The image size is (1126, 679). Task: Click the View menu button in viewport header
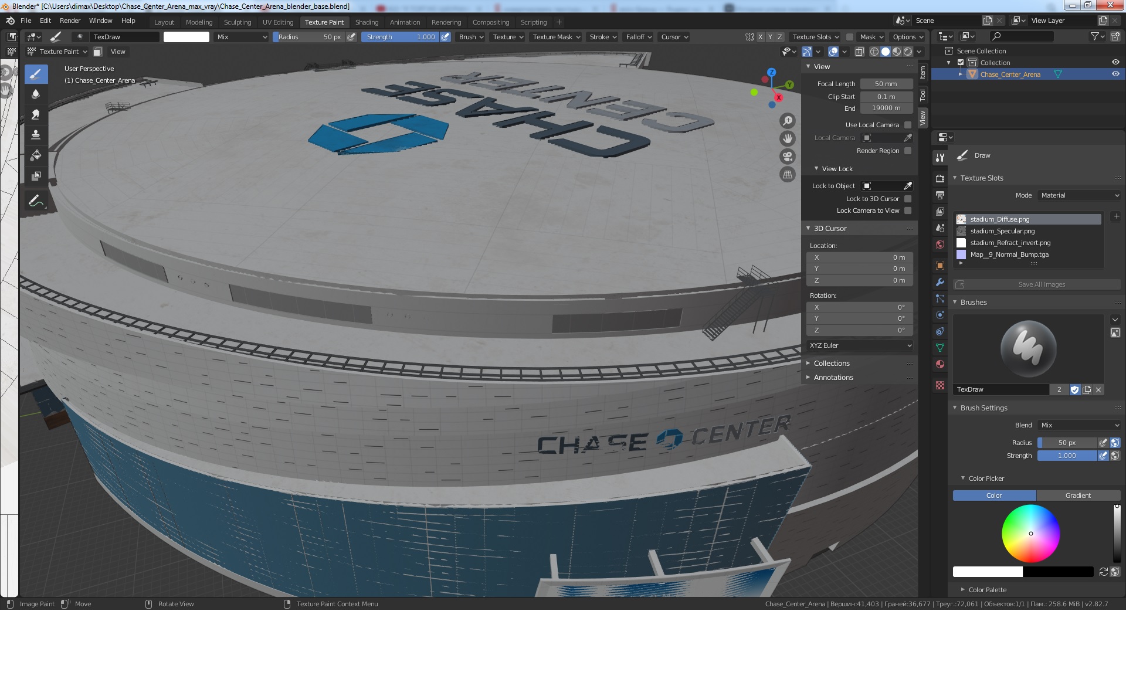pyautogui.click(x=118, y=52)
